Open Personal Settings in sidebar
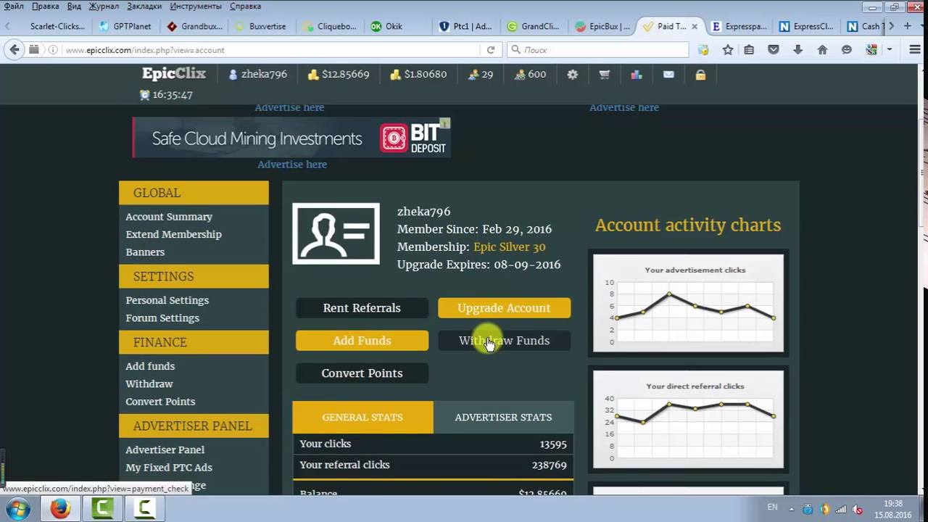928x522 pixels. point(167,300)
